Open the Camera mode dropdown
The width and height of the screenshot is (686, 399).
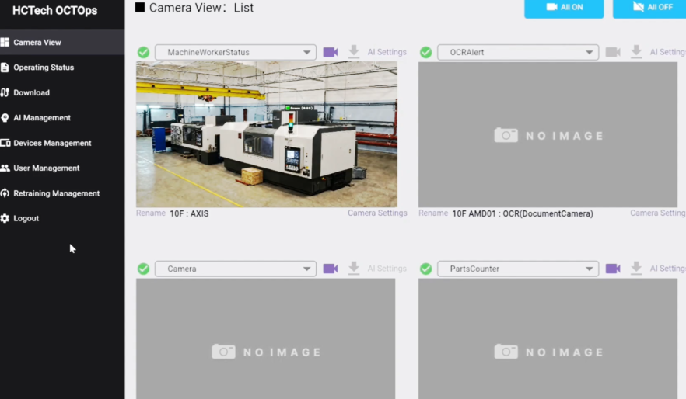(236, 269)
